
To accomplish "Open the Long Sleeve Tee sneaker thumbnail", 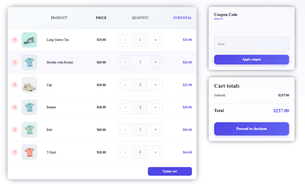I will tap(30, 40).
